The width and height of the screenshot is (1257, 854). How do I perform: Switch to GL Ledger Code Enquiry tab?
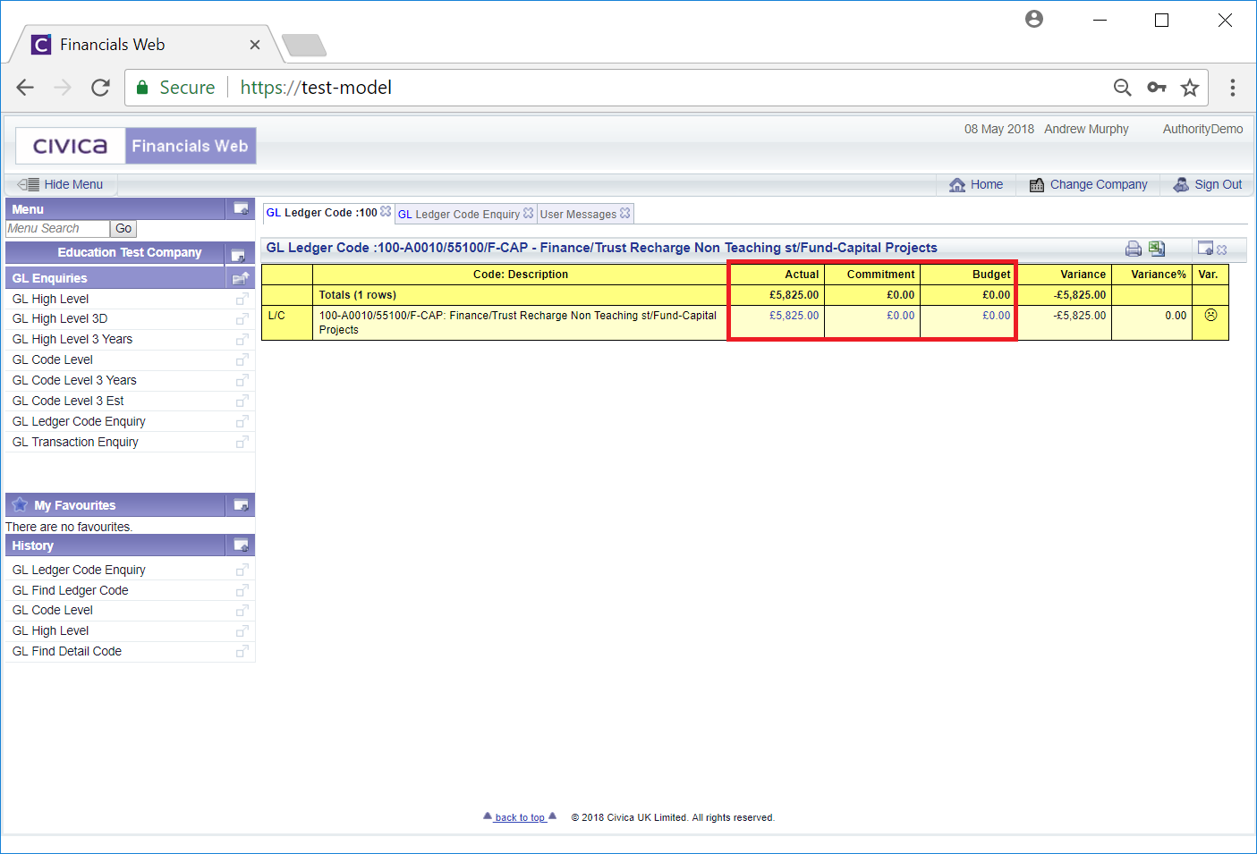(459, 214)
